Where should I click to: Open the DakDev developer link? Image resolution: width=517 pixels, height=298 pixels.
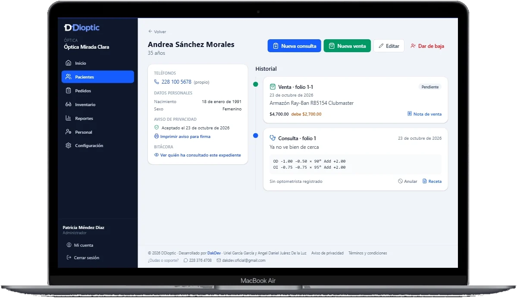point(214,253)
